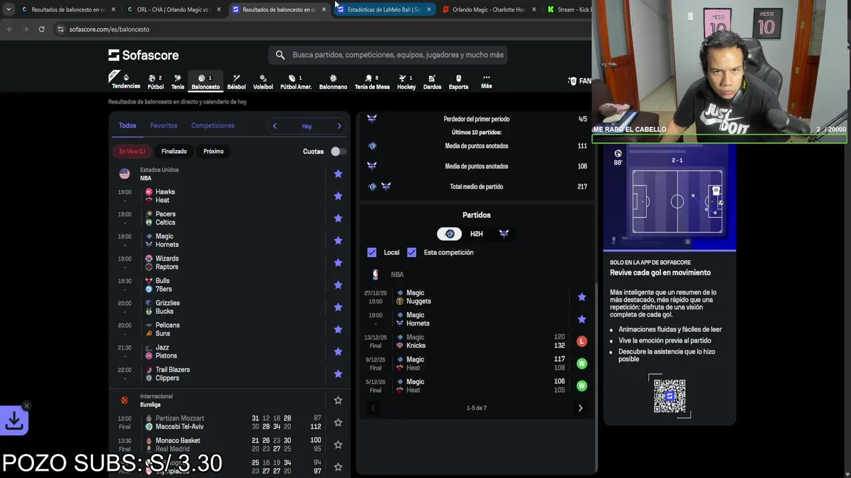The width and height of the screenshot is (851, 478).
Task: Click the Sofascore app QR code
Action: (x=669, y=396)
